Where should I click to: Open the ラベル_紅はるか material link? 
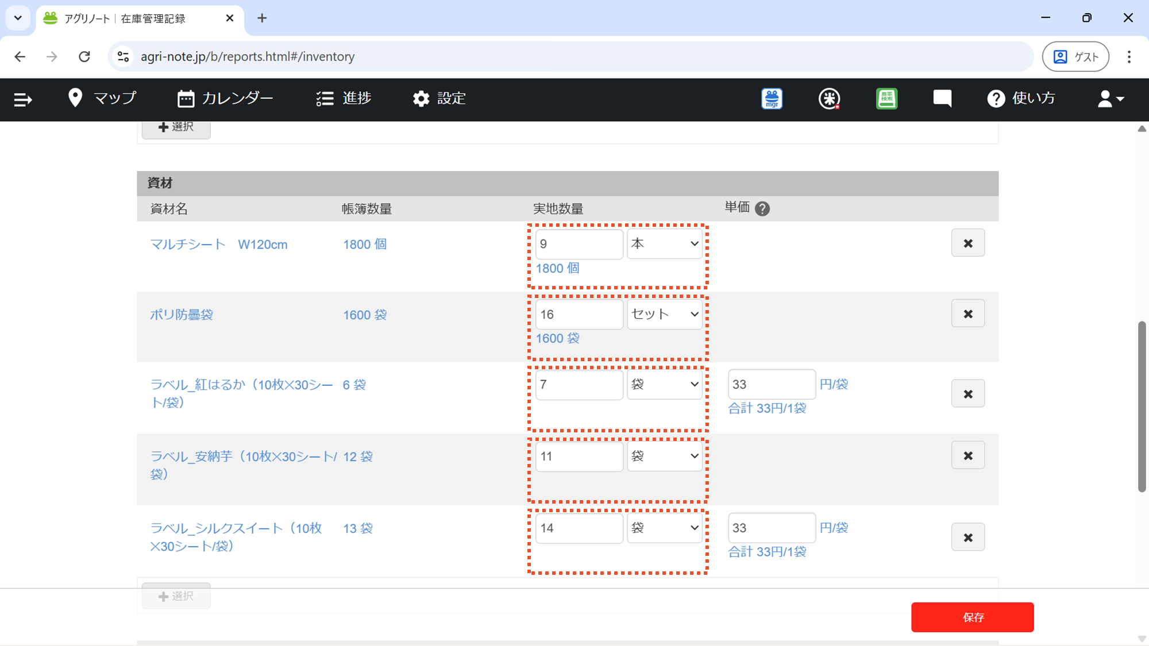pyautogui.click(x=241, y=393)
